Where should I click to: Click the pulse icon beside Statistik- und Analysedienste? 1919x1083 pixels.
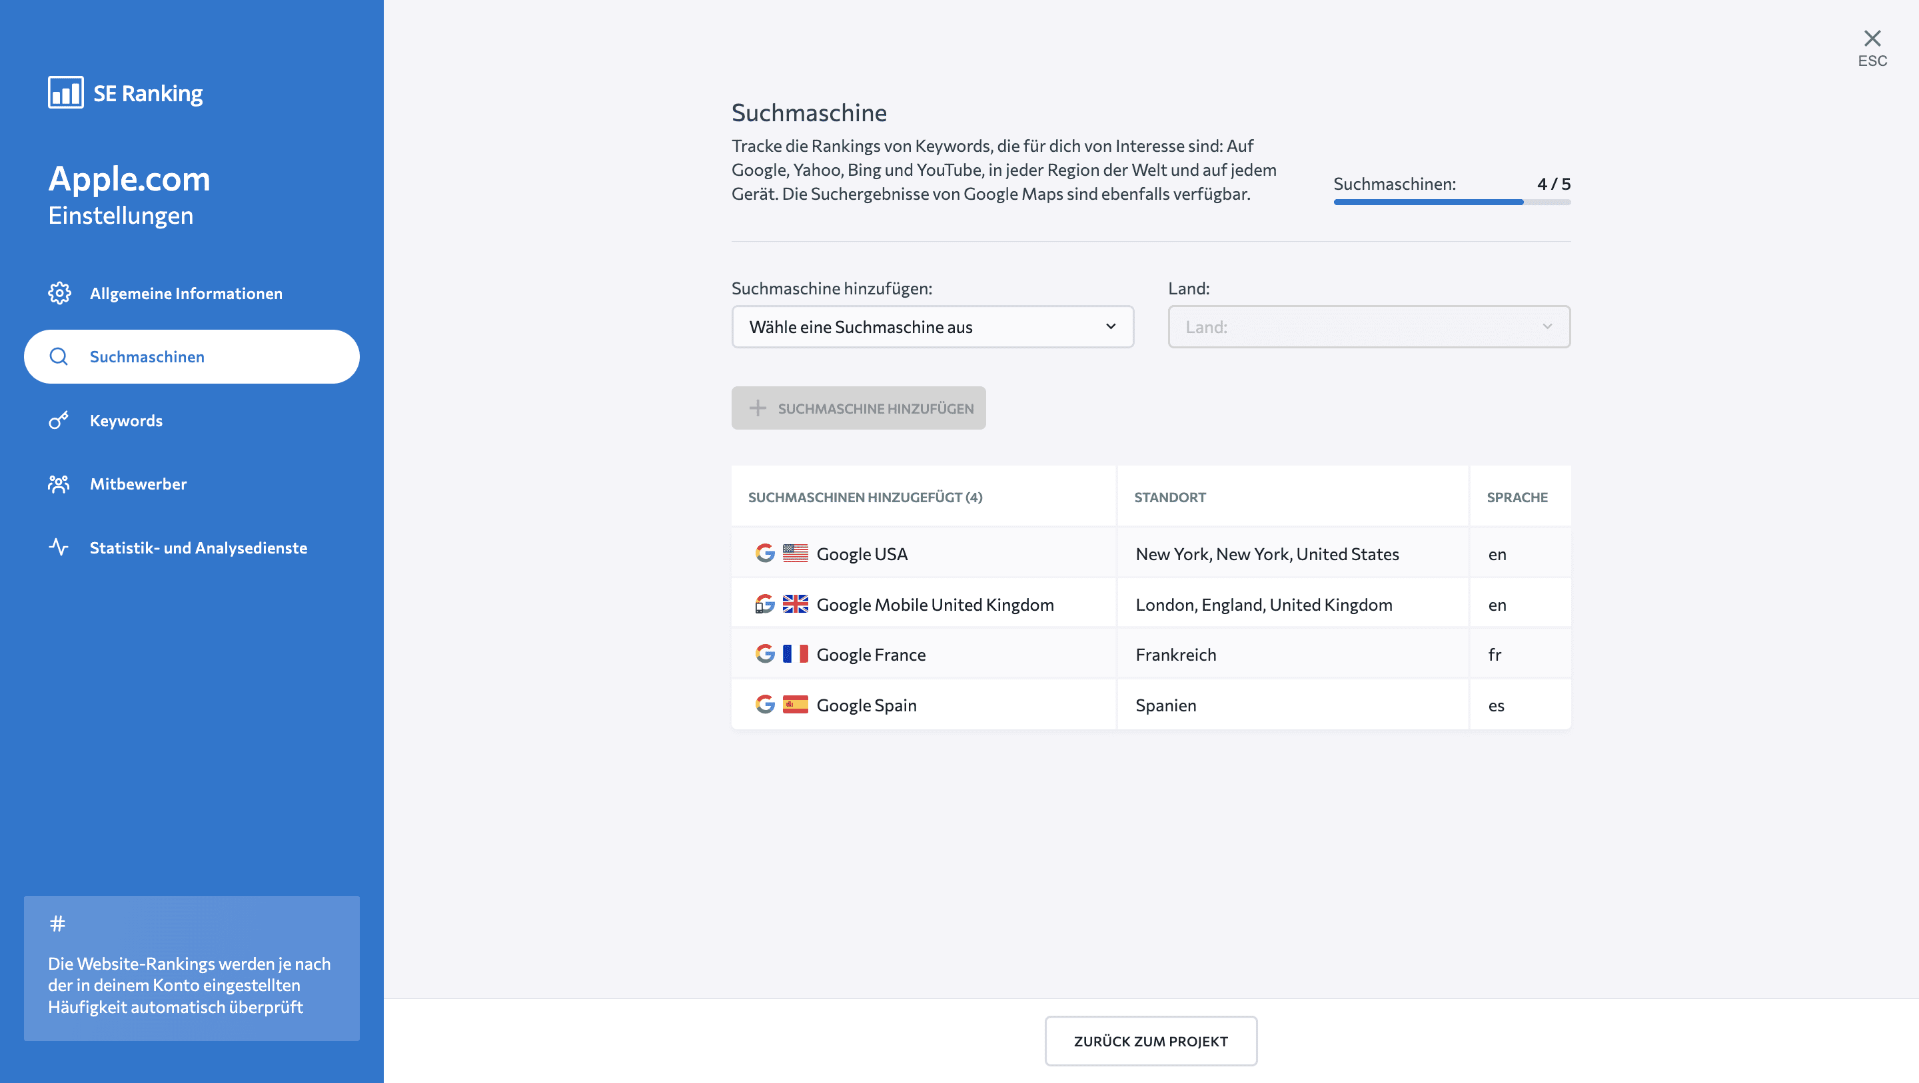(x=59, y=547)
